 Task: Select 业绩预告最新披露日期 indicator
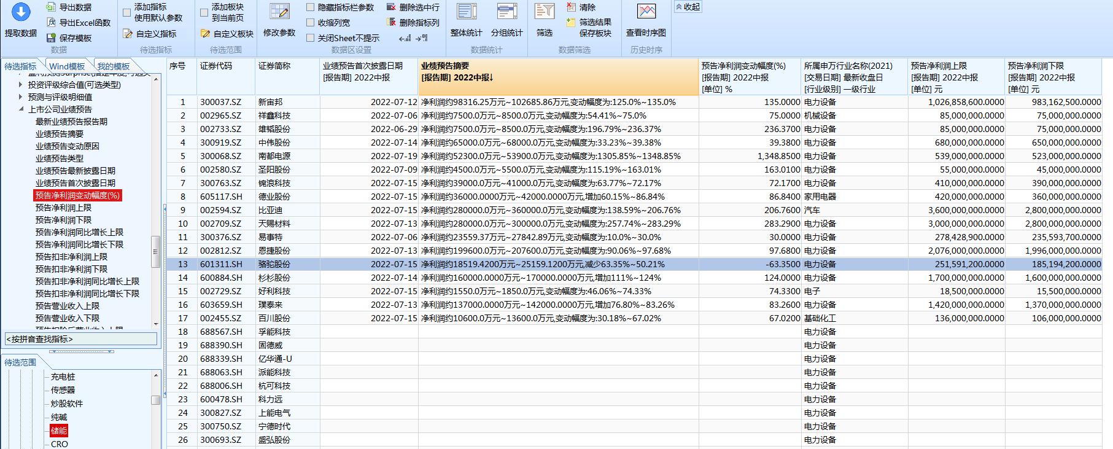[76, 171]
